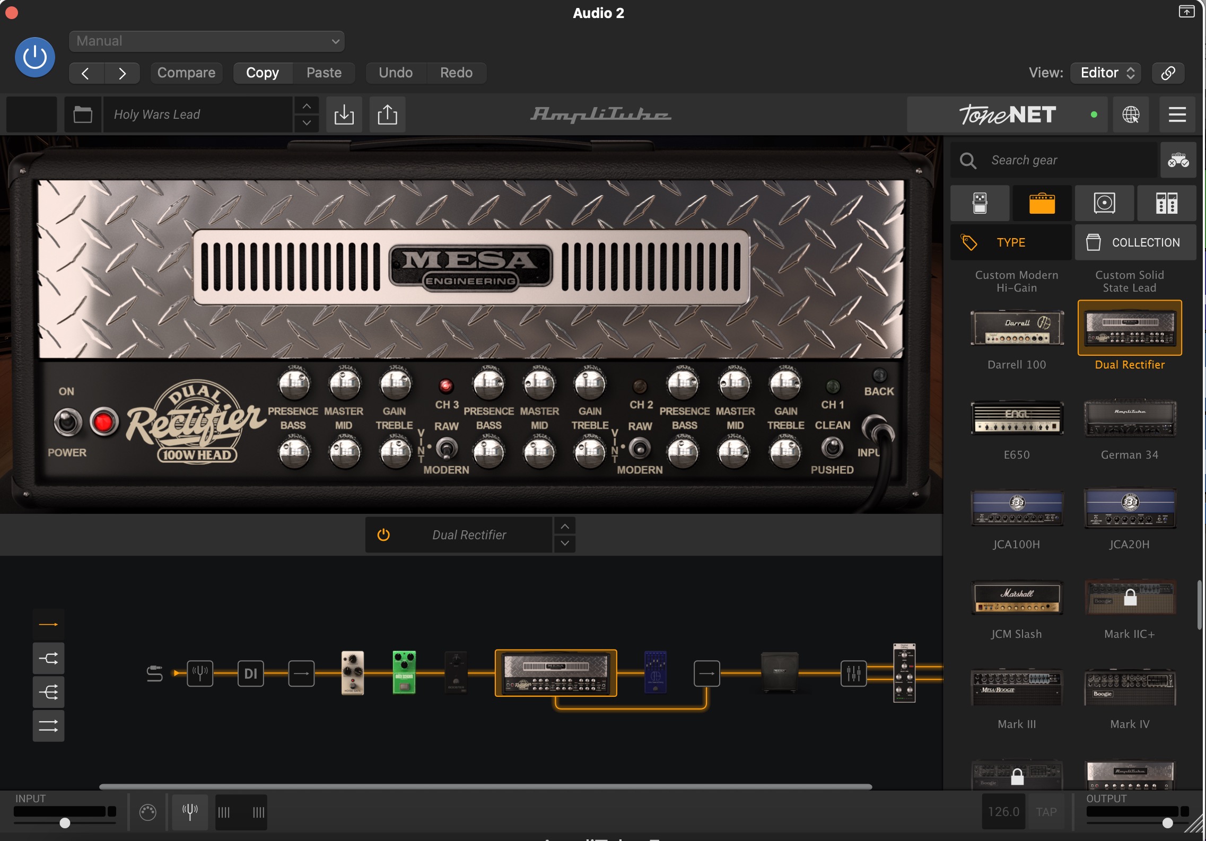Select the Holy Wars Lead preset name

point(197,115)
